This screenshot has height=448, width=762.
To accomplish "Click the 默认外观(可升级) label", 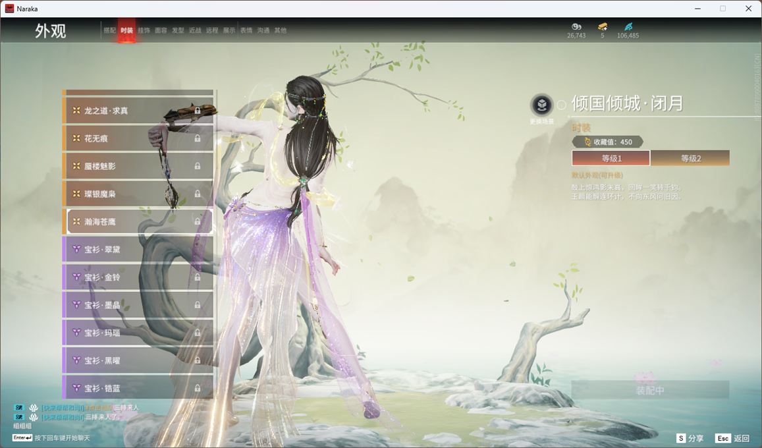I will pyautogui.click(x=597, y=175).
